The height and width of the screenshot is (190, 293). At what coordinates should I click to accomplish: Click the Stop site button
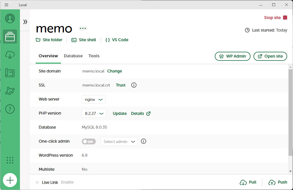click(276, 18)
